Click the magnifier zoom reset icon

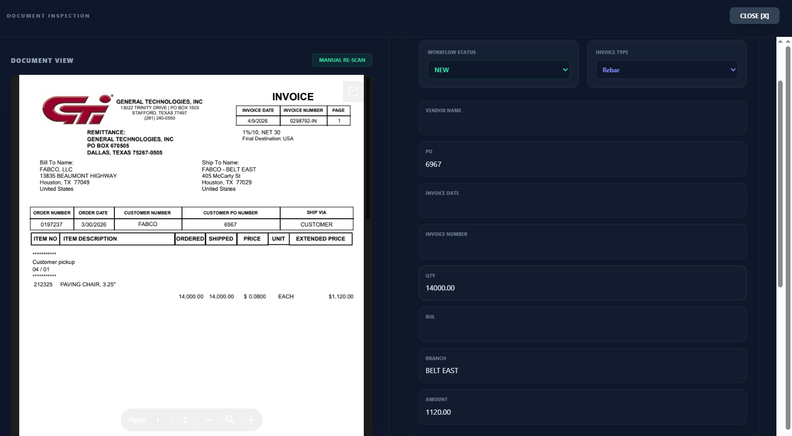(230, 420)
